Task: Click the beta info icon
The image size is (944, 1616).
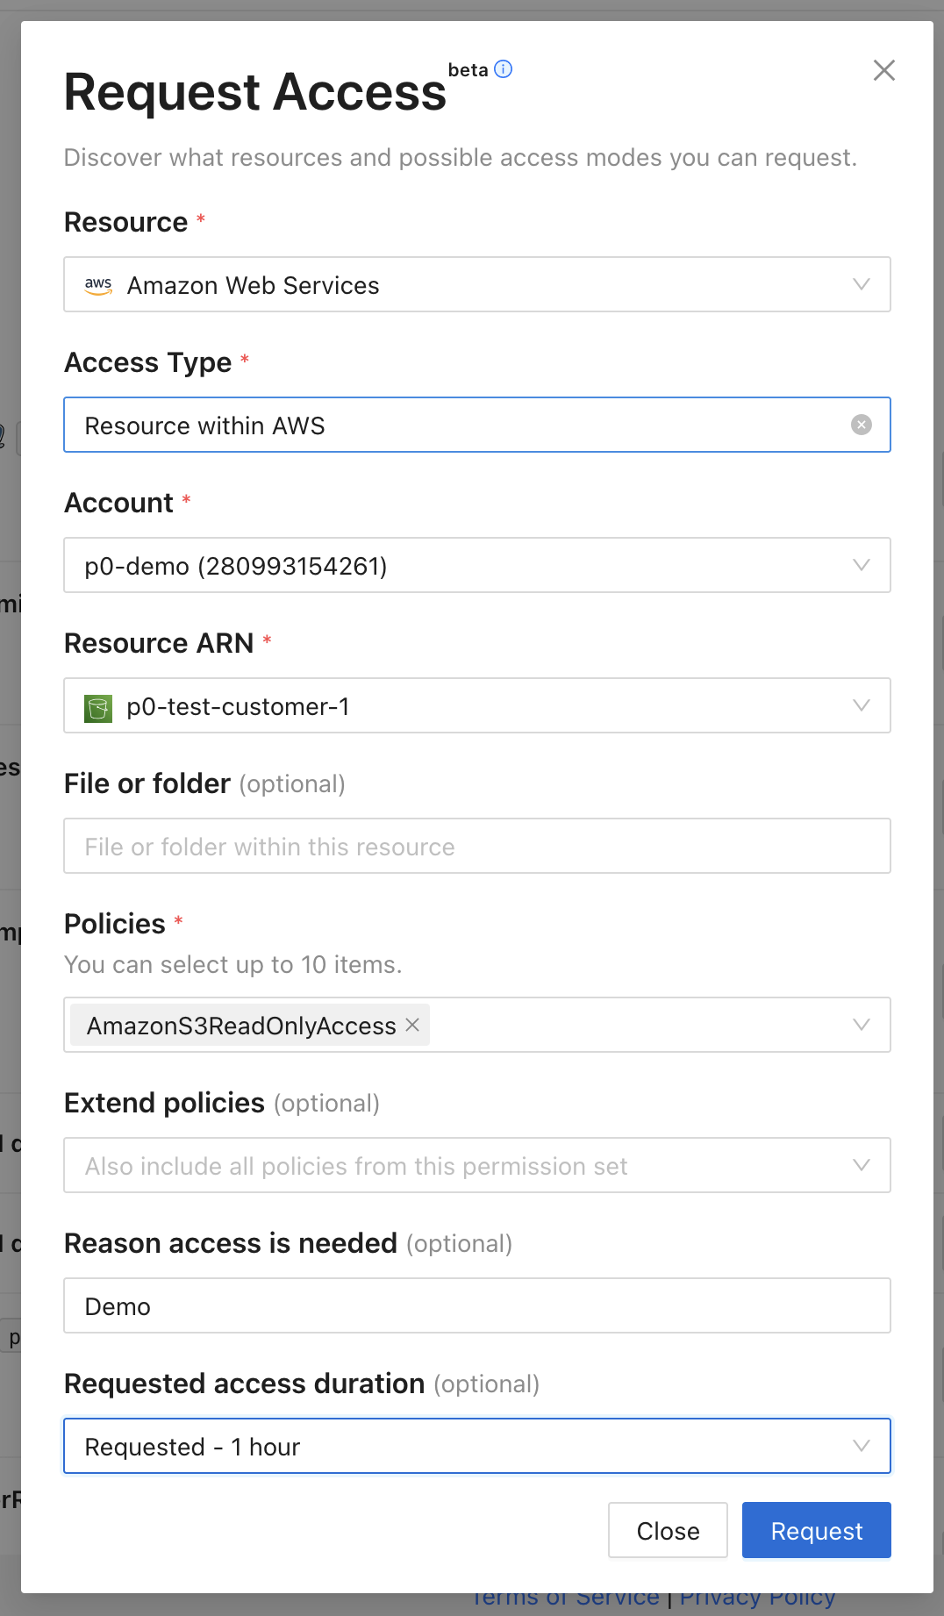Action: pos(504,69)
